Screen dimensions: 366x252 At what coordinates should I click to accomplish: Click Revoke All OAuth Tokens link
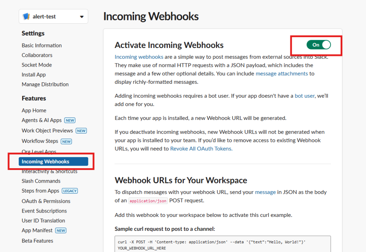click(x=201, y=149)
